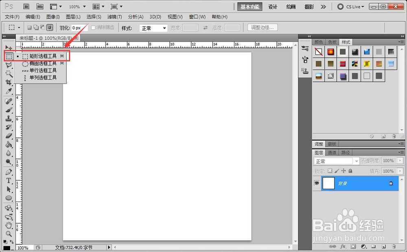Screen dimensions: 407x252
Task: Open the layer blend mode 正常 dropdown
Action: tap(337, 161)
